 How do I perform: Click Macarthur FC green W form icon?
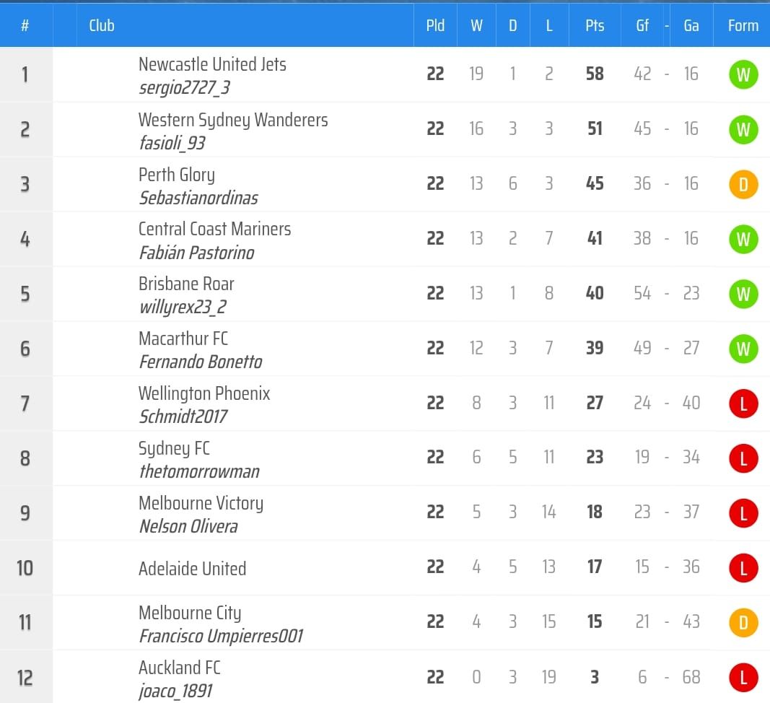tap(743, 349)
